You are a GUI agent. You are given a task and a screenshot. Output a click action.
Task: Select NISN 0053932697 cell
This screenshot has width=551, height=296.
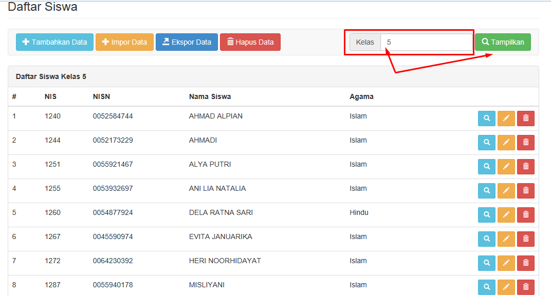tap(113, 188)
